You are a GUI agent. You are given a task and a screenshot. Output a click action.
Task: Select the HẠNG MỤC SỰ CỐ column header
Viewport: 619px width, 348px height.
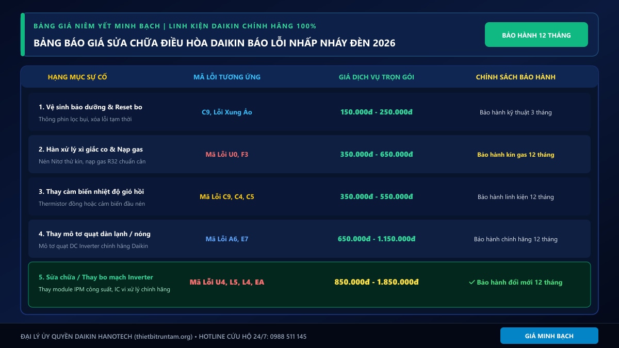click(77, 77)
